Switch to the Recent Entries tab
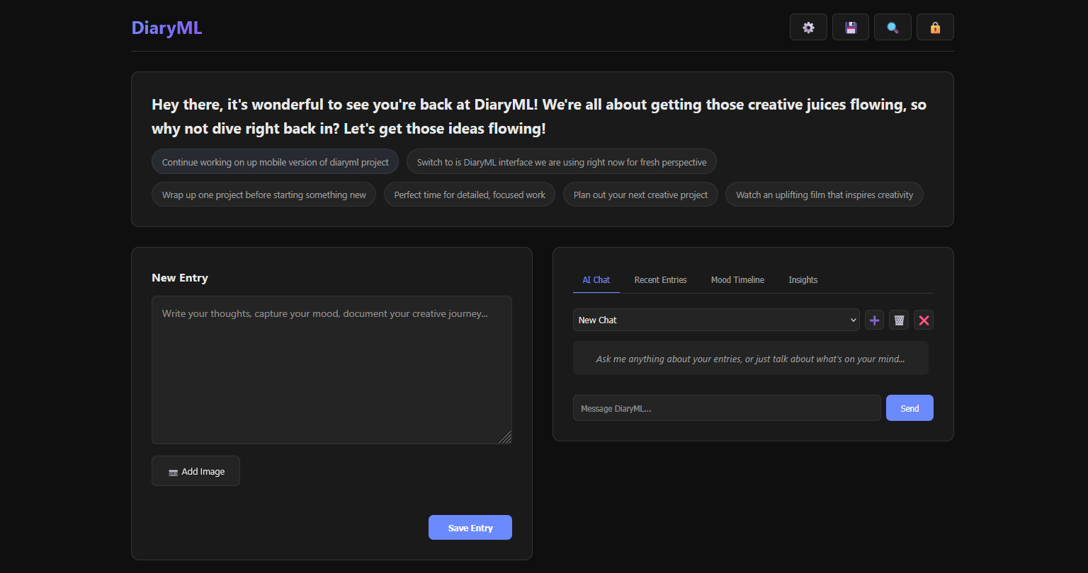 pos(660,279)
